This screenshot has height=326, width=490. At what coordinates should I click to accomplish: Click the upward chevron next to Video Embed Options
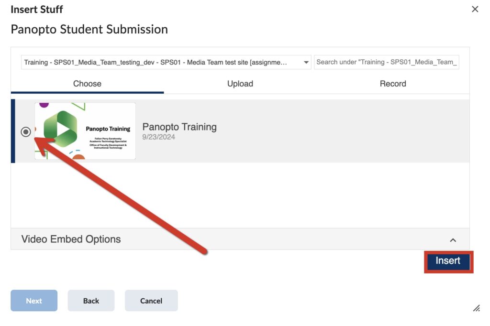[x=454, y=239]
